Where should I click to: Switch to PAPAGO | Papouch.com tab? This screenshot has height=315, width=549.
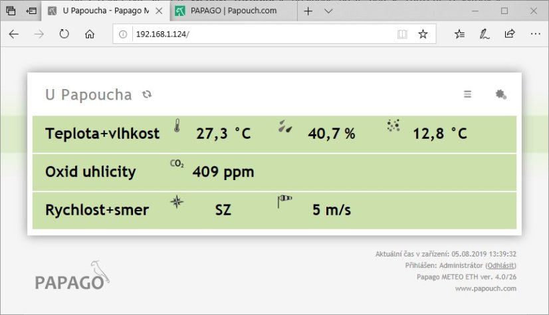point(233,11)
